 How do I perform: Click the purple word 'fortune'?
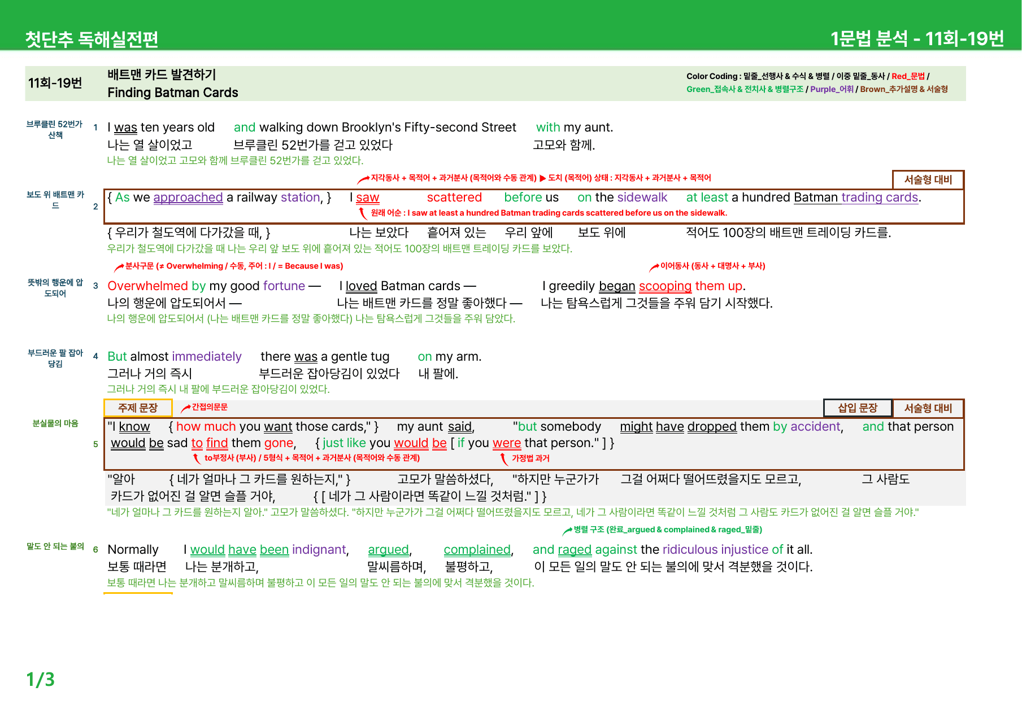coord(284,286)
